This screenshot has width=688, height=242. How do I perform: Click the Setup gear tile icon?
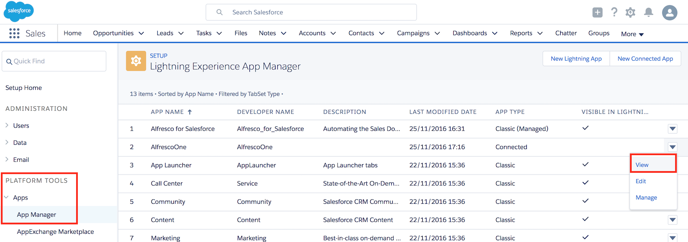[x=136, y=61]
